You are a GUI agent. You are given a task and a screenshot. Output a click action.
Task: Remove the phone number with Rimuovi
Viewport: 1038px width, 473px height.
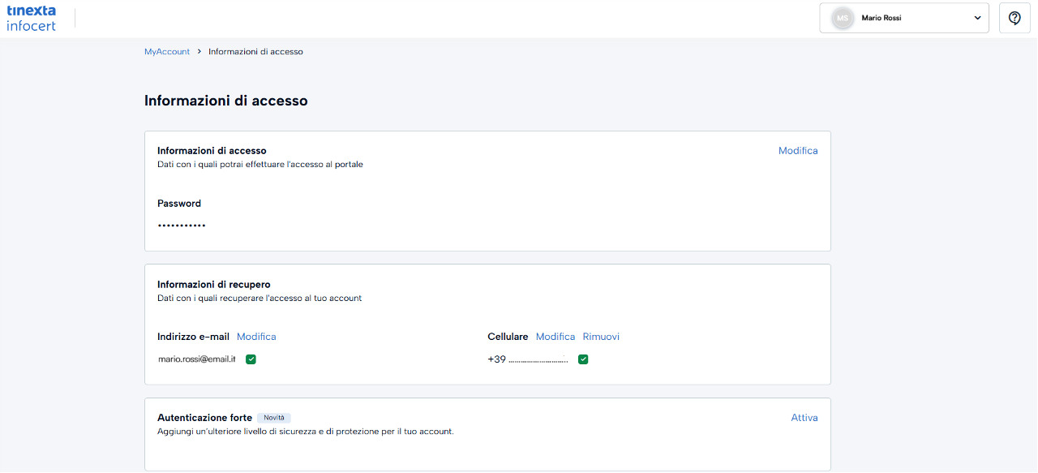(601, 337)
